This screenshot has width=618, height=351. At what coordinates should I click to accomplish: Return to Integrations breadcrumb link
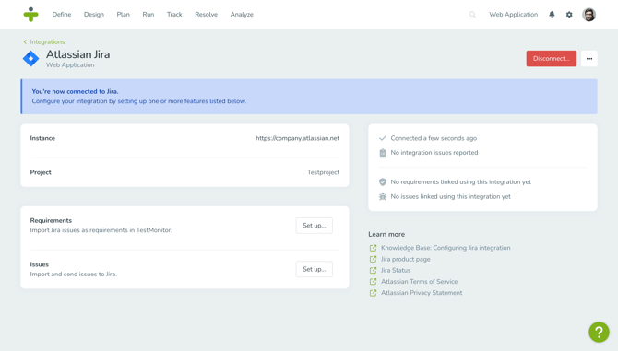tap(47, 41)
